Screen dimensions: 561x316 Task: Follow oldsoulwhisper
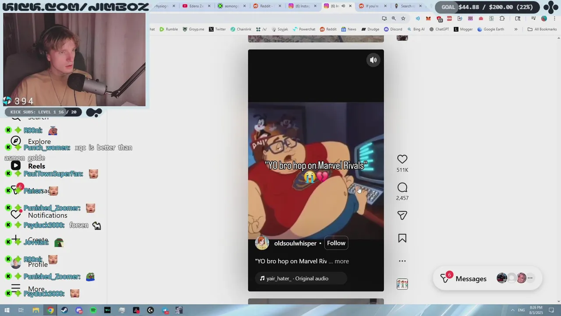pyautogui.click(x=336, y=243)
